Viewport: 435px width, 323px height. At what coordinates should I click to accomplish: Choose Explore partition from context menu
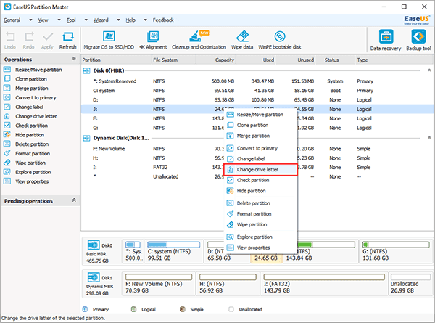click(x=261, y=237)
